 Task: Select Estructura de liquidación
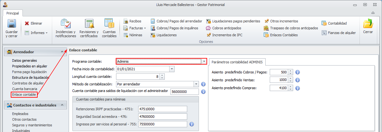tap(30, 77)
